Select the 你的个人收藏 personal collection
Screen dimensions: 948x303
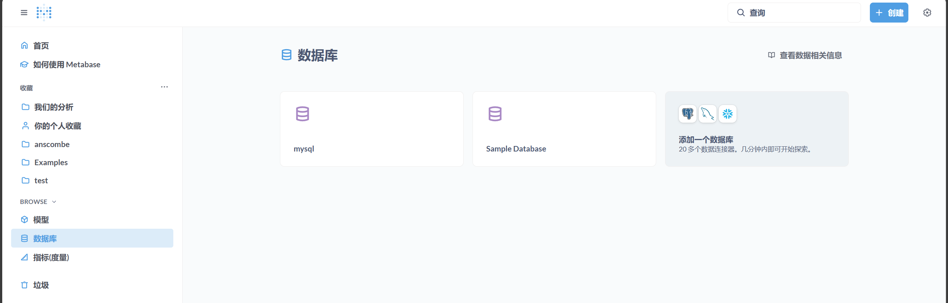click(x=57, y=126)
